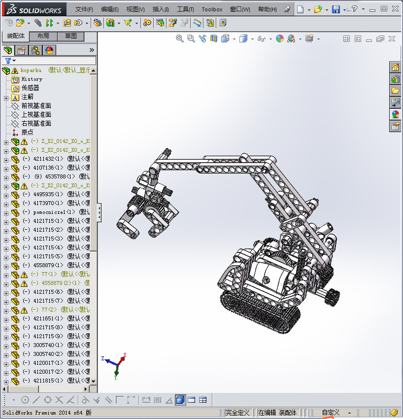Open Custom Properties task pane icon

395,126
